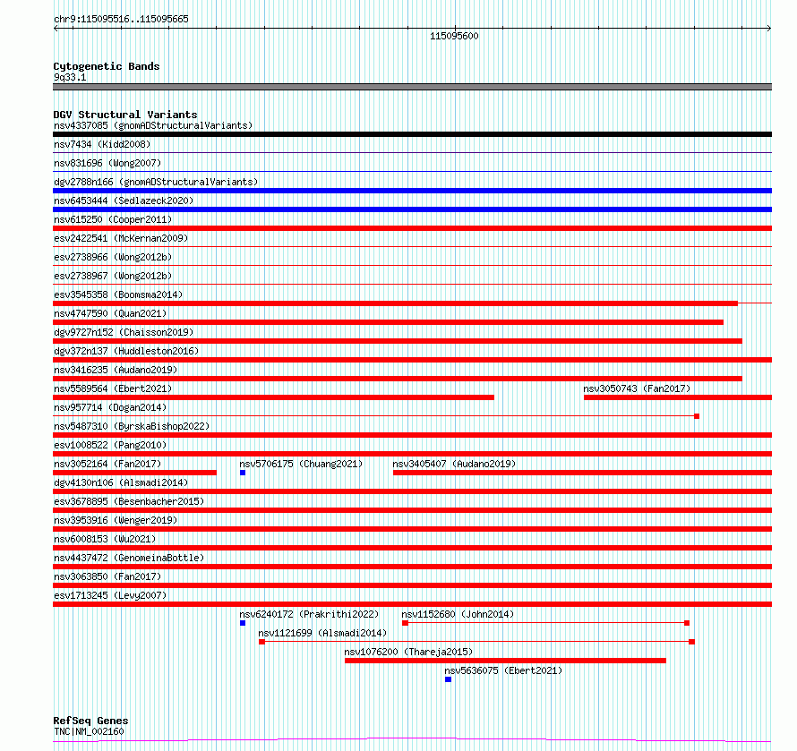Click the blue nsv5636075 variant marker

click(448, 679)
